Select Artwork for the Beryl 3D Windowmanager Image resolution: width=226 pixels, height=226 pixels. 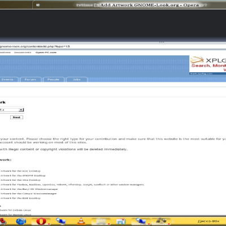(x=29, y=189)
